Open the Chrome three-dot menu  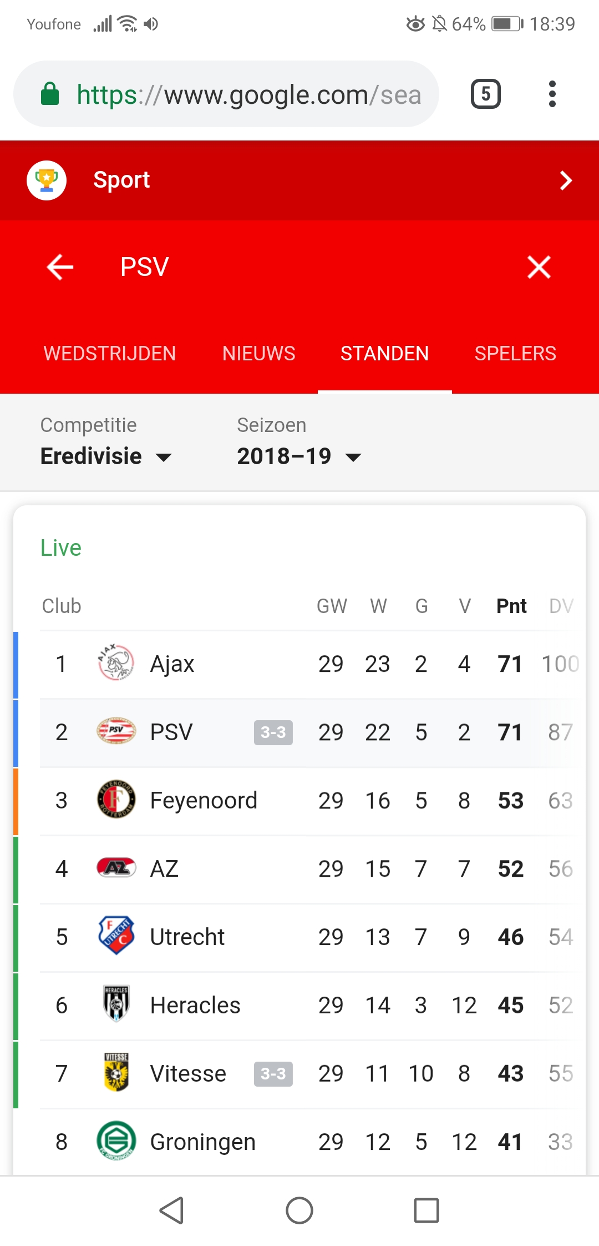pyautogui.click(x=552, y=94)
